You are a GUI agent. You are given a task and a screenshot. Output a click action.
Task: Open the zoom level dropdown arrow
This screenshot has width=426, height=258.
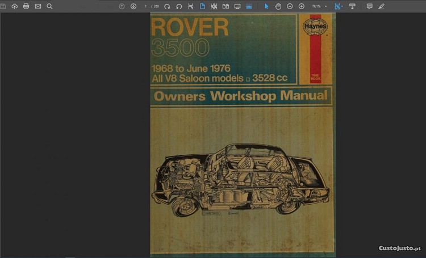(325, 6)
